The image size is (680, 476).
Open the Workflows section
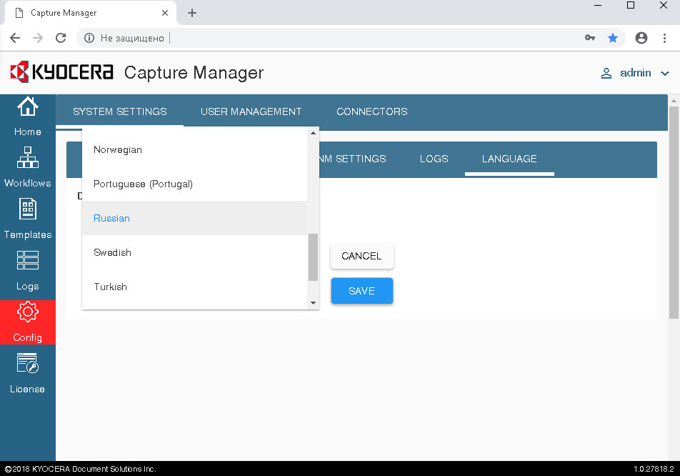28,167
